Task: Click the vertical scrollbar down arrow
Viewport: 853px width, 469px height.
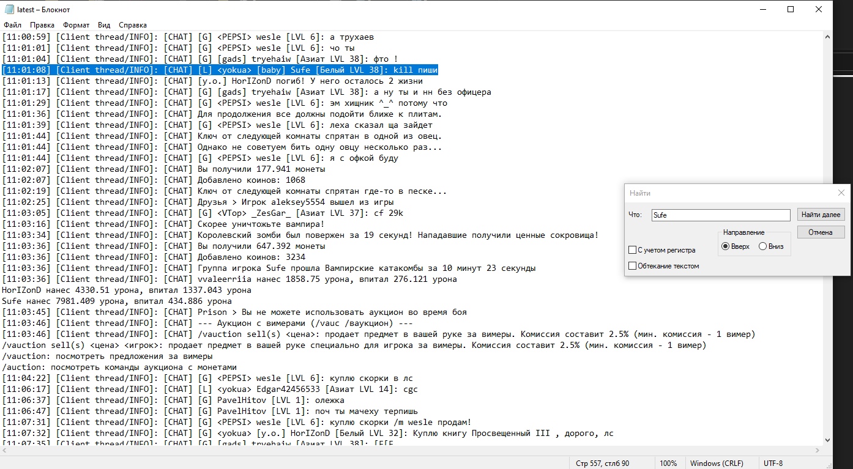Action: click(827, 440)
